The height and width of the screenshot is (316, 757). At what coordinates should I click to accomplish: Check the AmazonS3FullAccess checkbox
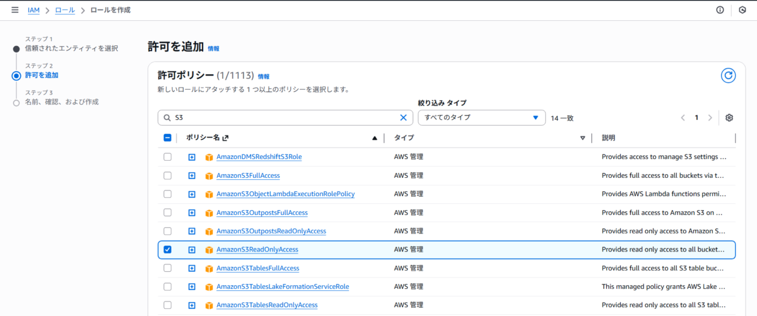(x=167, y=175)
